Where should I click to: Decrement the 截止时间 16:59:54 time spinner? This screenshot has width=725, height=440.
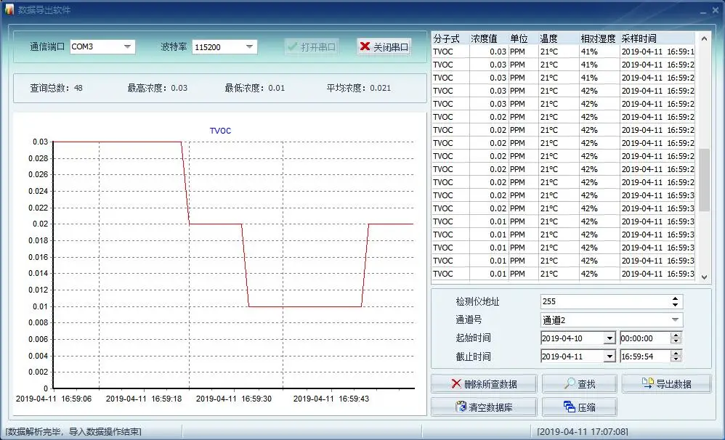click(676, 359)
